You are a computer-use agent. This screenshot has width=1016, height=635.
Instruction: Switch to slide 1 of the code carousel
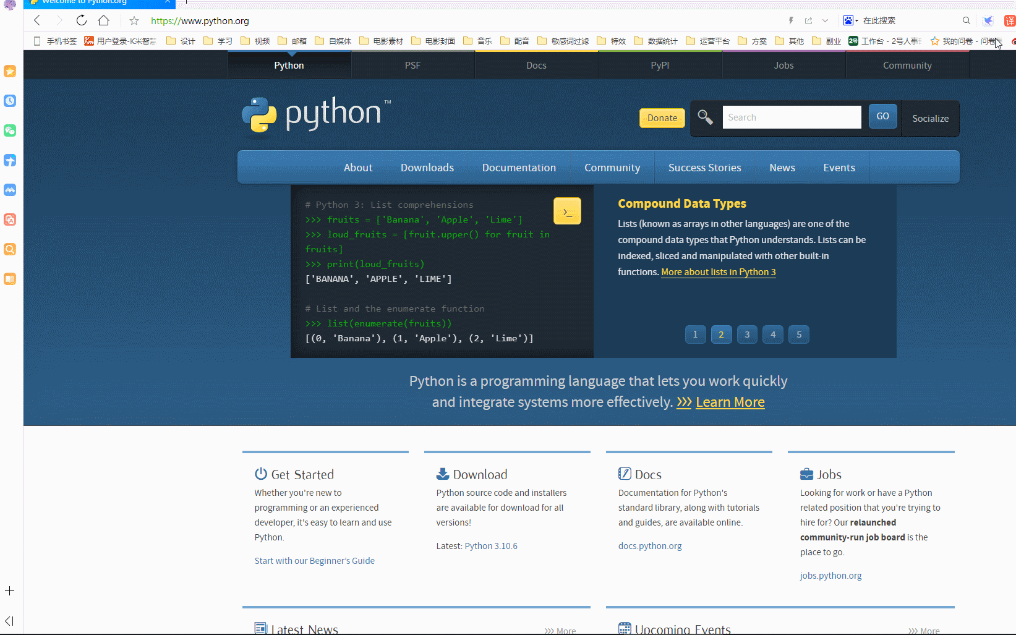pyautogui.click(x=695, y=335)
